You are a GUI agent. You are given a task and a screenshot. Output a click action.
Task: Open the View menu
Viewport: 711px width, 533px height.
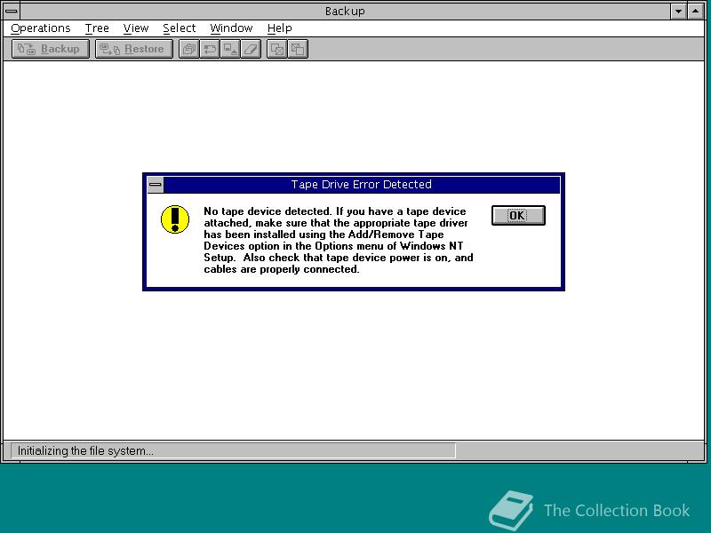136,28
